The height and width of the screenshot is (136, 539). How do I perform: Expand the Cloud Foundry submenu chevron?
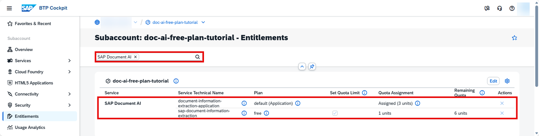(70, 72)
